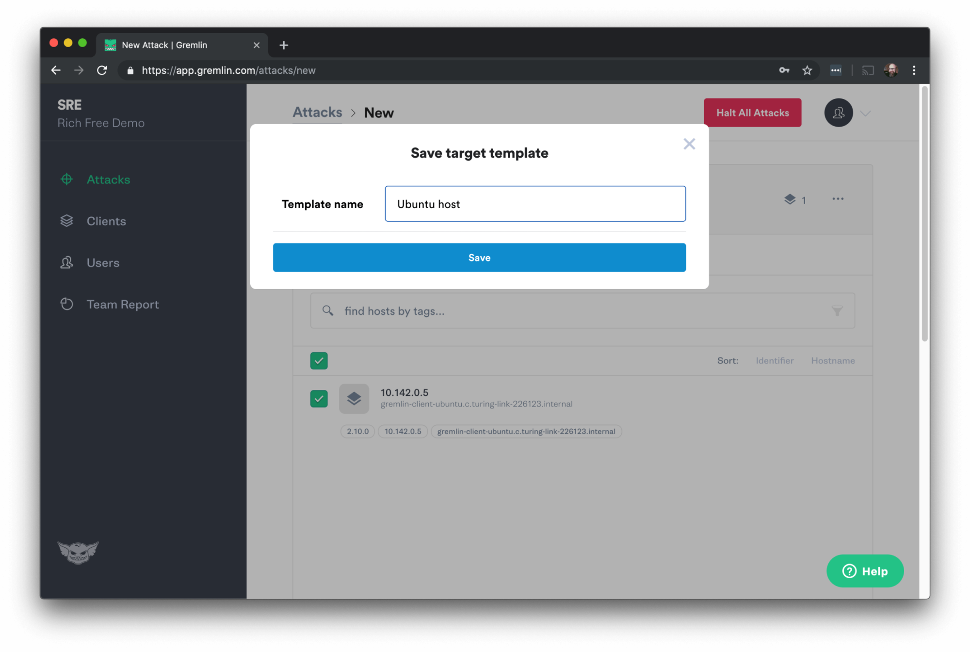This screenshot has width=970, height=652.
Task: Open Clients in the sidebar
Action: coord(106,221)
